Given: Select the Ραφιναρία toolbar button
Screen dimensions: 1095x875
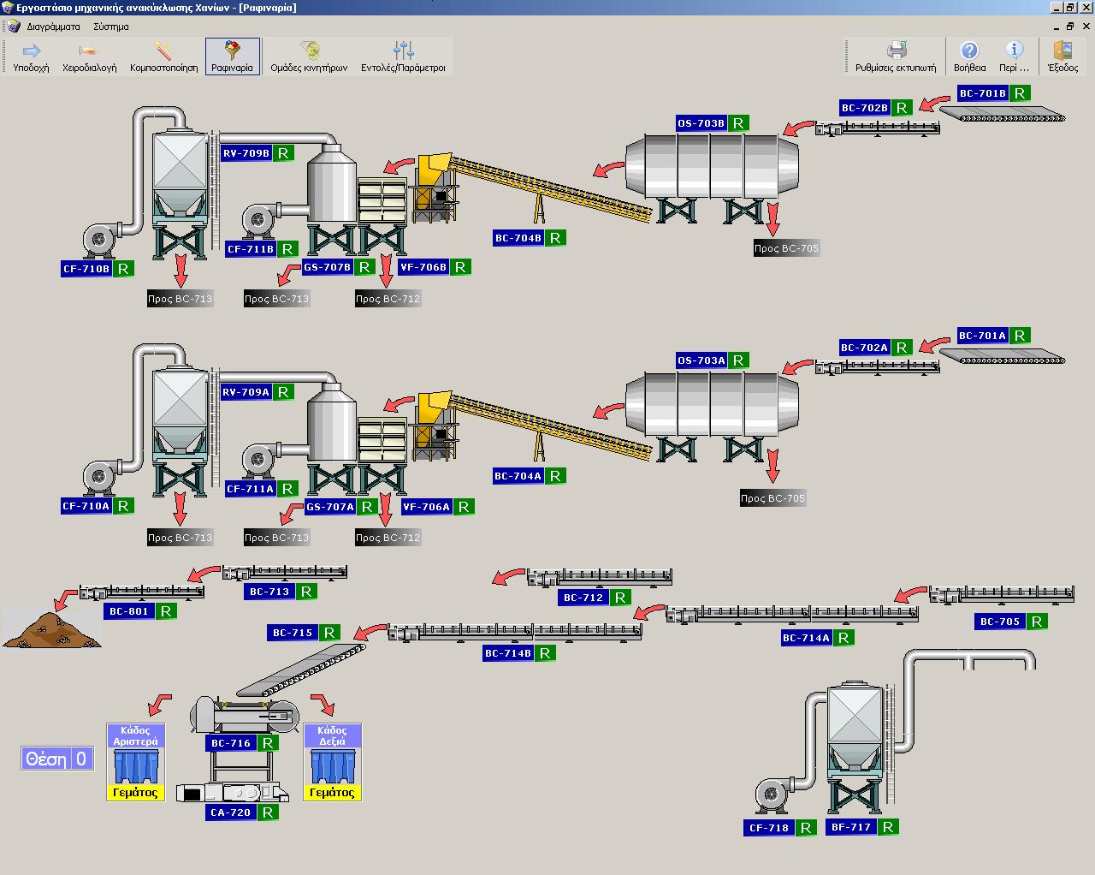Looking at the screenshot, I should coord(232,57).
